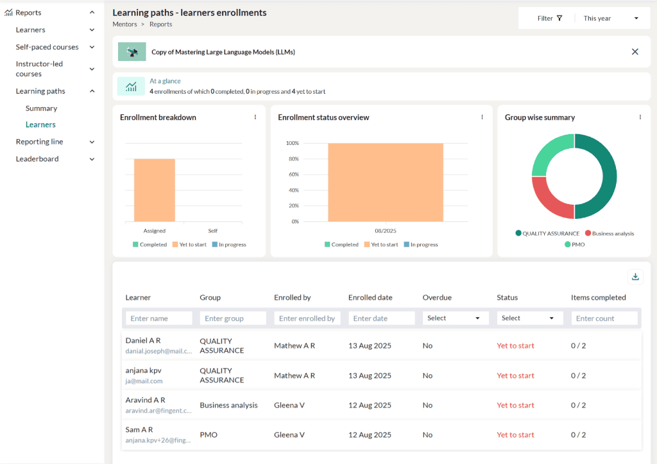Go to Summary under Learning paths

click(41, 108)
